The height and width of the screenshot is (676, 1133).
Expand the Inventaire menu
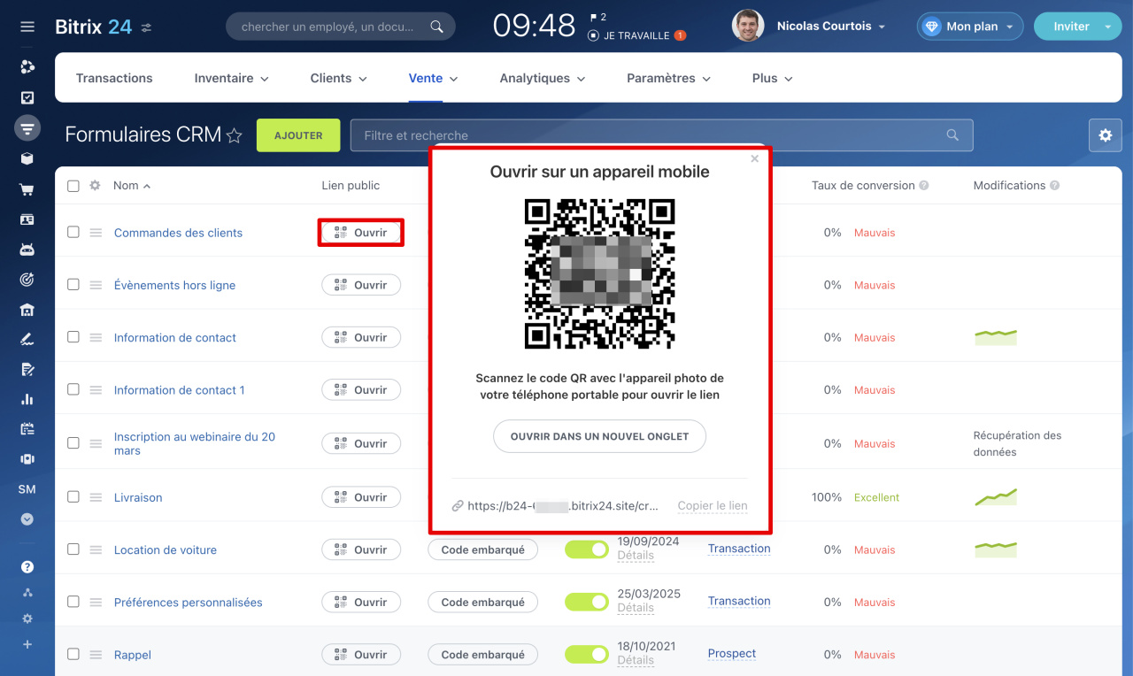[231, 78]
